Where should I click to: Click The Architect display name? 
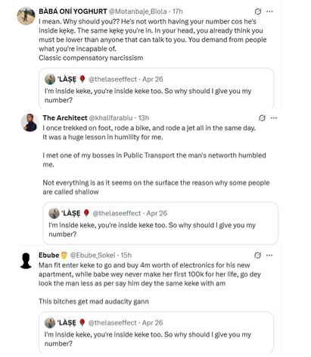tap(65, 118)
